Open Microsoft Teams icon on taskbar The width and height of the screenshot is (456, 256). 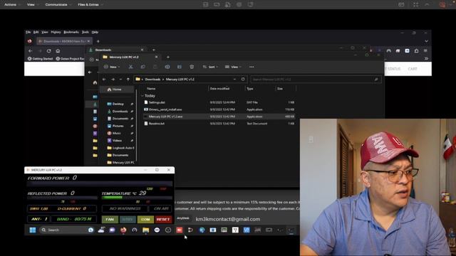click(112, 230)
